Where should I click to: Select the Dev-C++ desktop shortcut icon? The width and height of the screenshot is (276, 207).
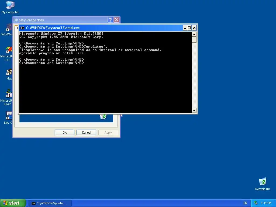point(8,118)
